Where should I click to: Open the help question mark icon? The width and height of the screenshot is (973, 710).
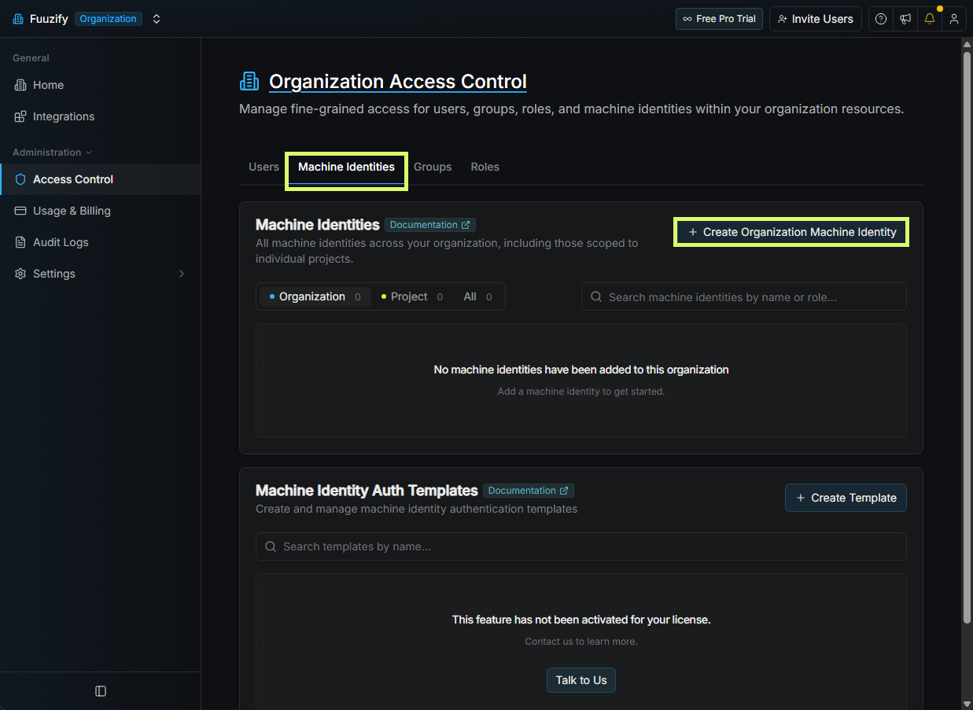881,19
